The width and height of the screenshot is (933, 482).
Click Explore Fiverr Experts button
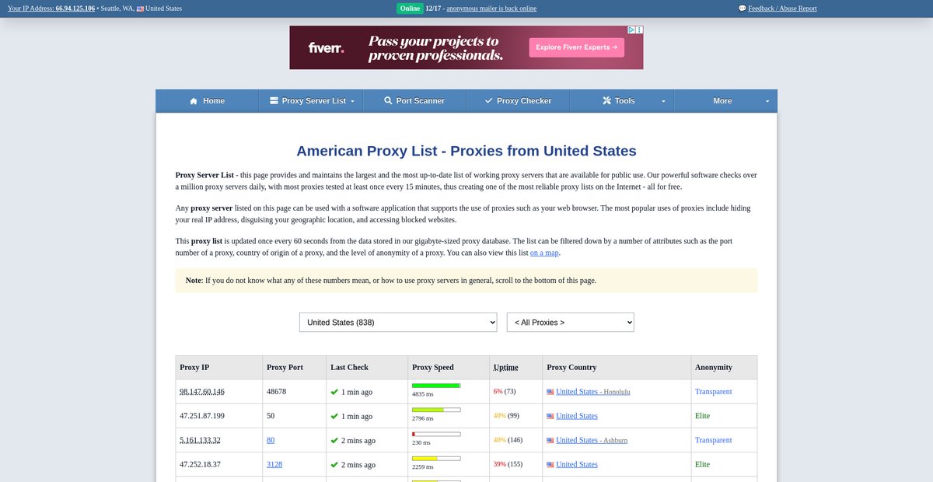[x=576, y=47]
